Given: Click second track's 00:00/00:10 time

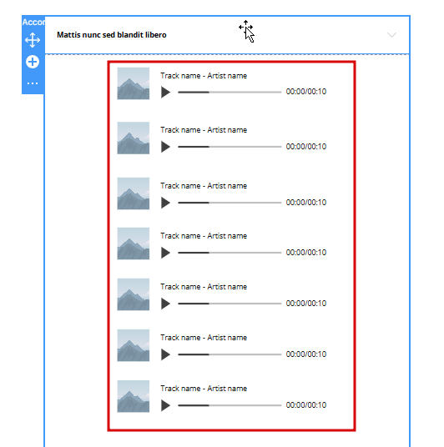Looking at the screenshot, I should click(306, 147).
